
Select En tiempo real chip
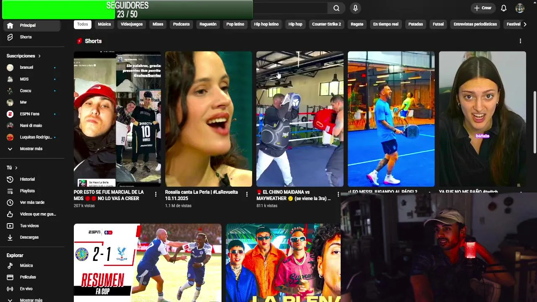[x=386, y=24]
